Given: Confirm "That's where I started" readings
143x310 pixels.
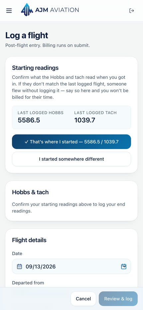Looking at the screenshot, I should [71, 142].
